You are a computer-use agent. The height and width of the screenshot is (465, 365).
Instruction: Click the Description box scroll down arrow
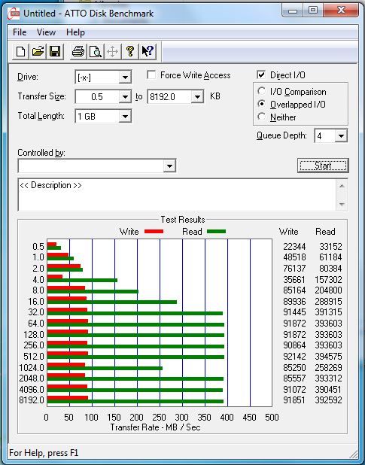[342, 205]
